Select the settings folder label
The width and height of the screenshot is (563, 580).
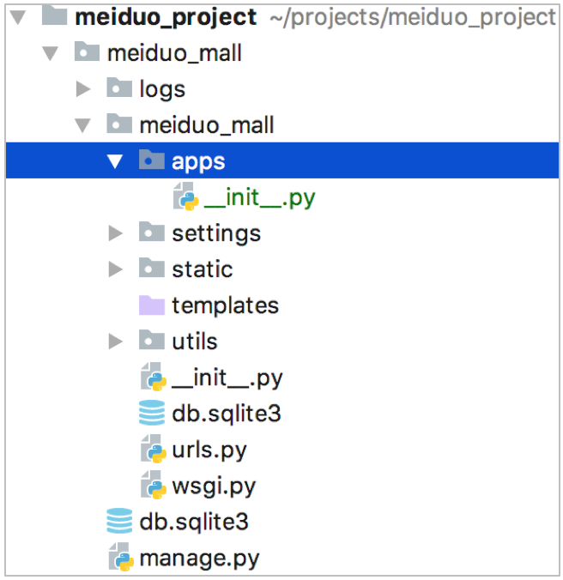coord(215,233)
